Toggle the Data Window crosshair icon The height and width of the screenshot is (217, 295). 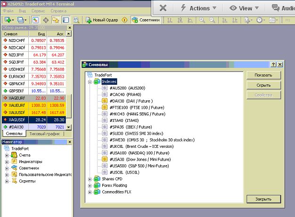point(46,20)
